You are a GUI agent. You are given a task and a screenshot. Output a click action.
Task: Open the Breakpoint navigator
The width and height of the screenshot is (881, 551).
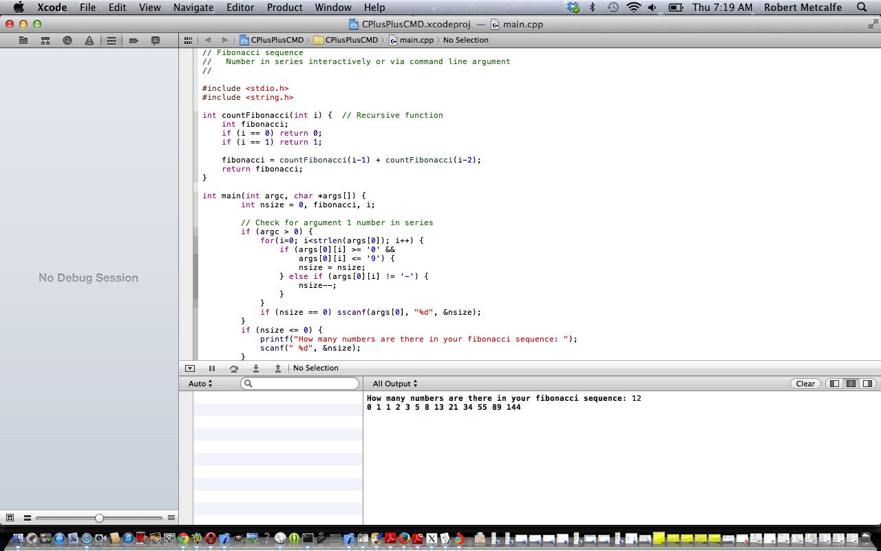[x=134, y=40]
